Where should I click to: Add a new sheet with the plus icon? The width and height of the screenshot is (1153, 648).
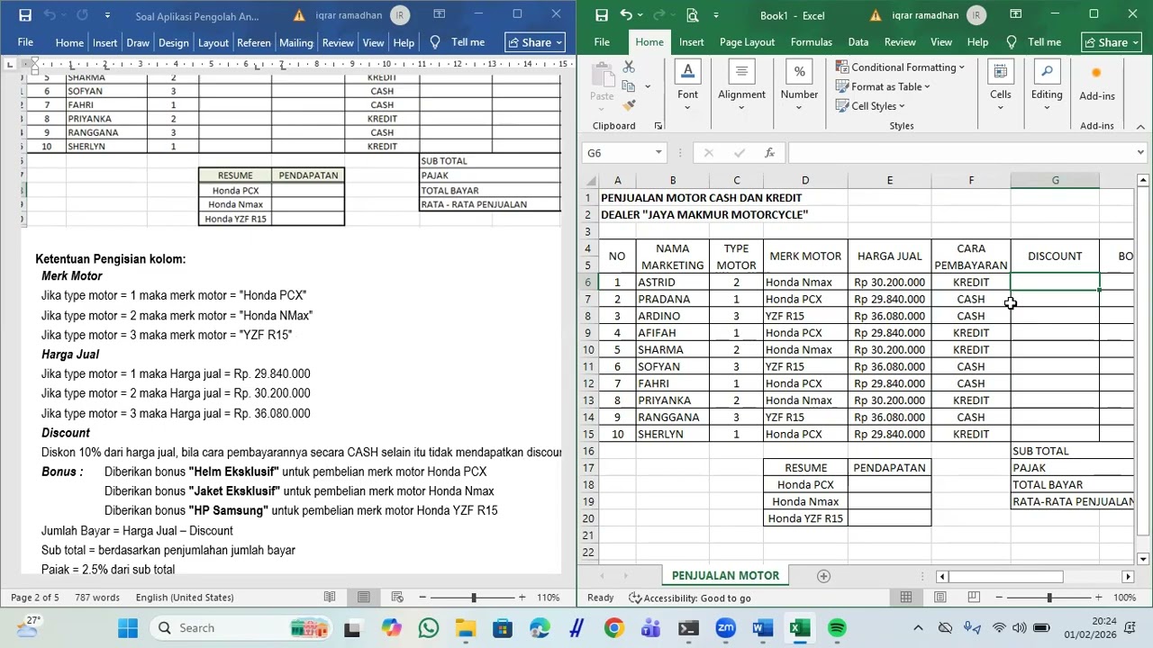(822, 576)
